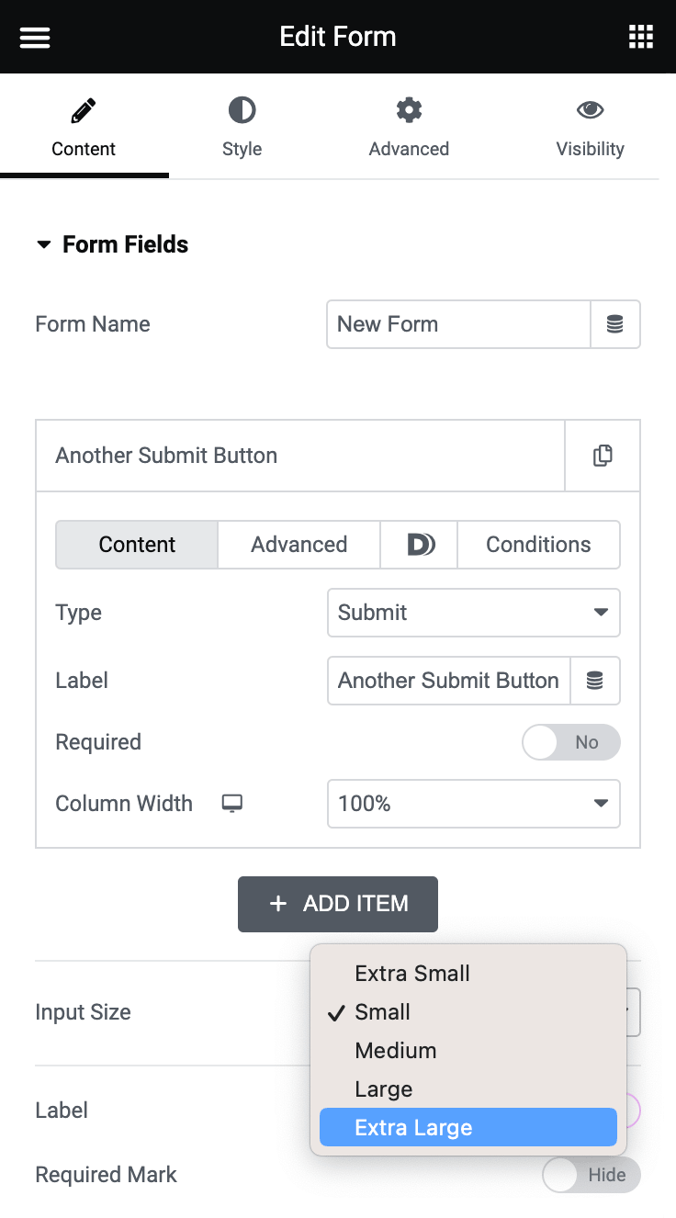Open dynamic tags for the button Label
Image resolution: width=676 pixels, height=1218 pixels.
pos(595,681)
